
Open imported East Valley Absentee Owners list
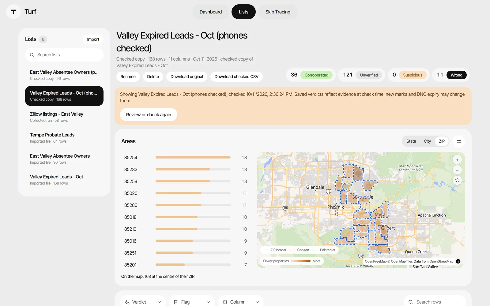[64, 159]
